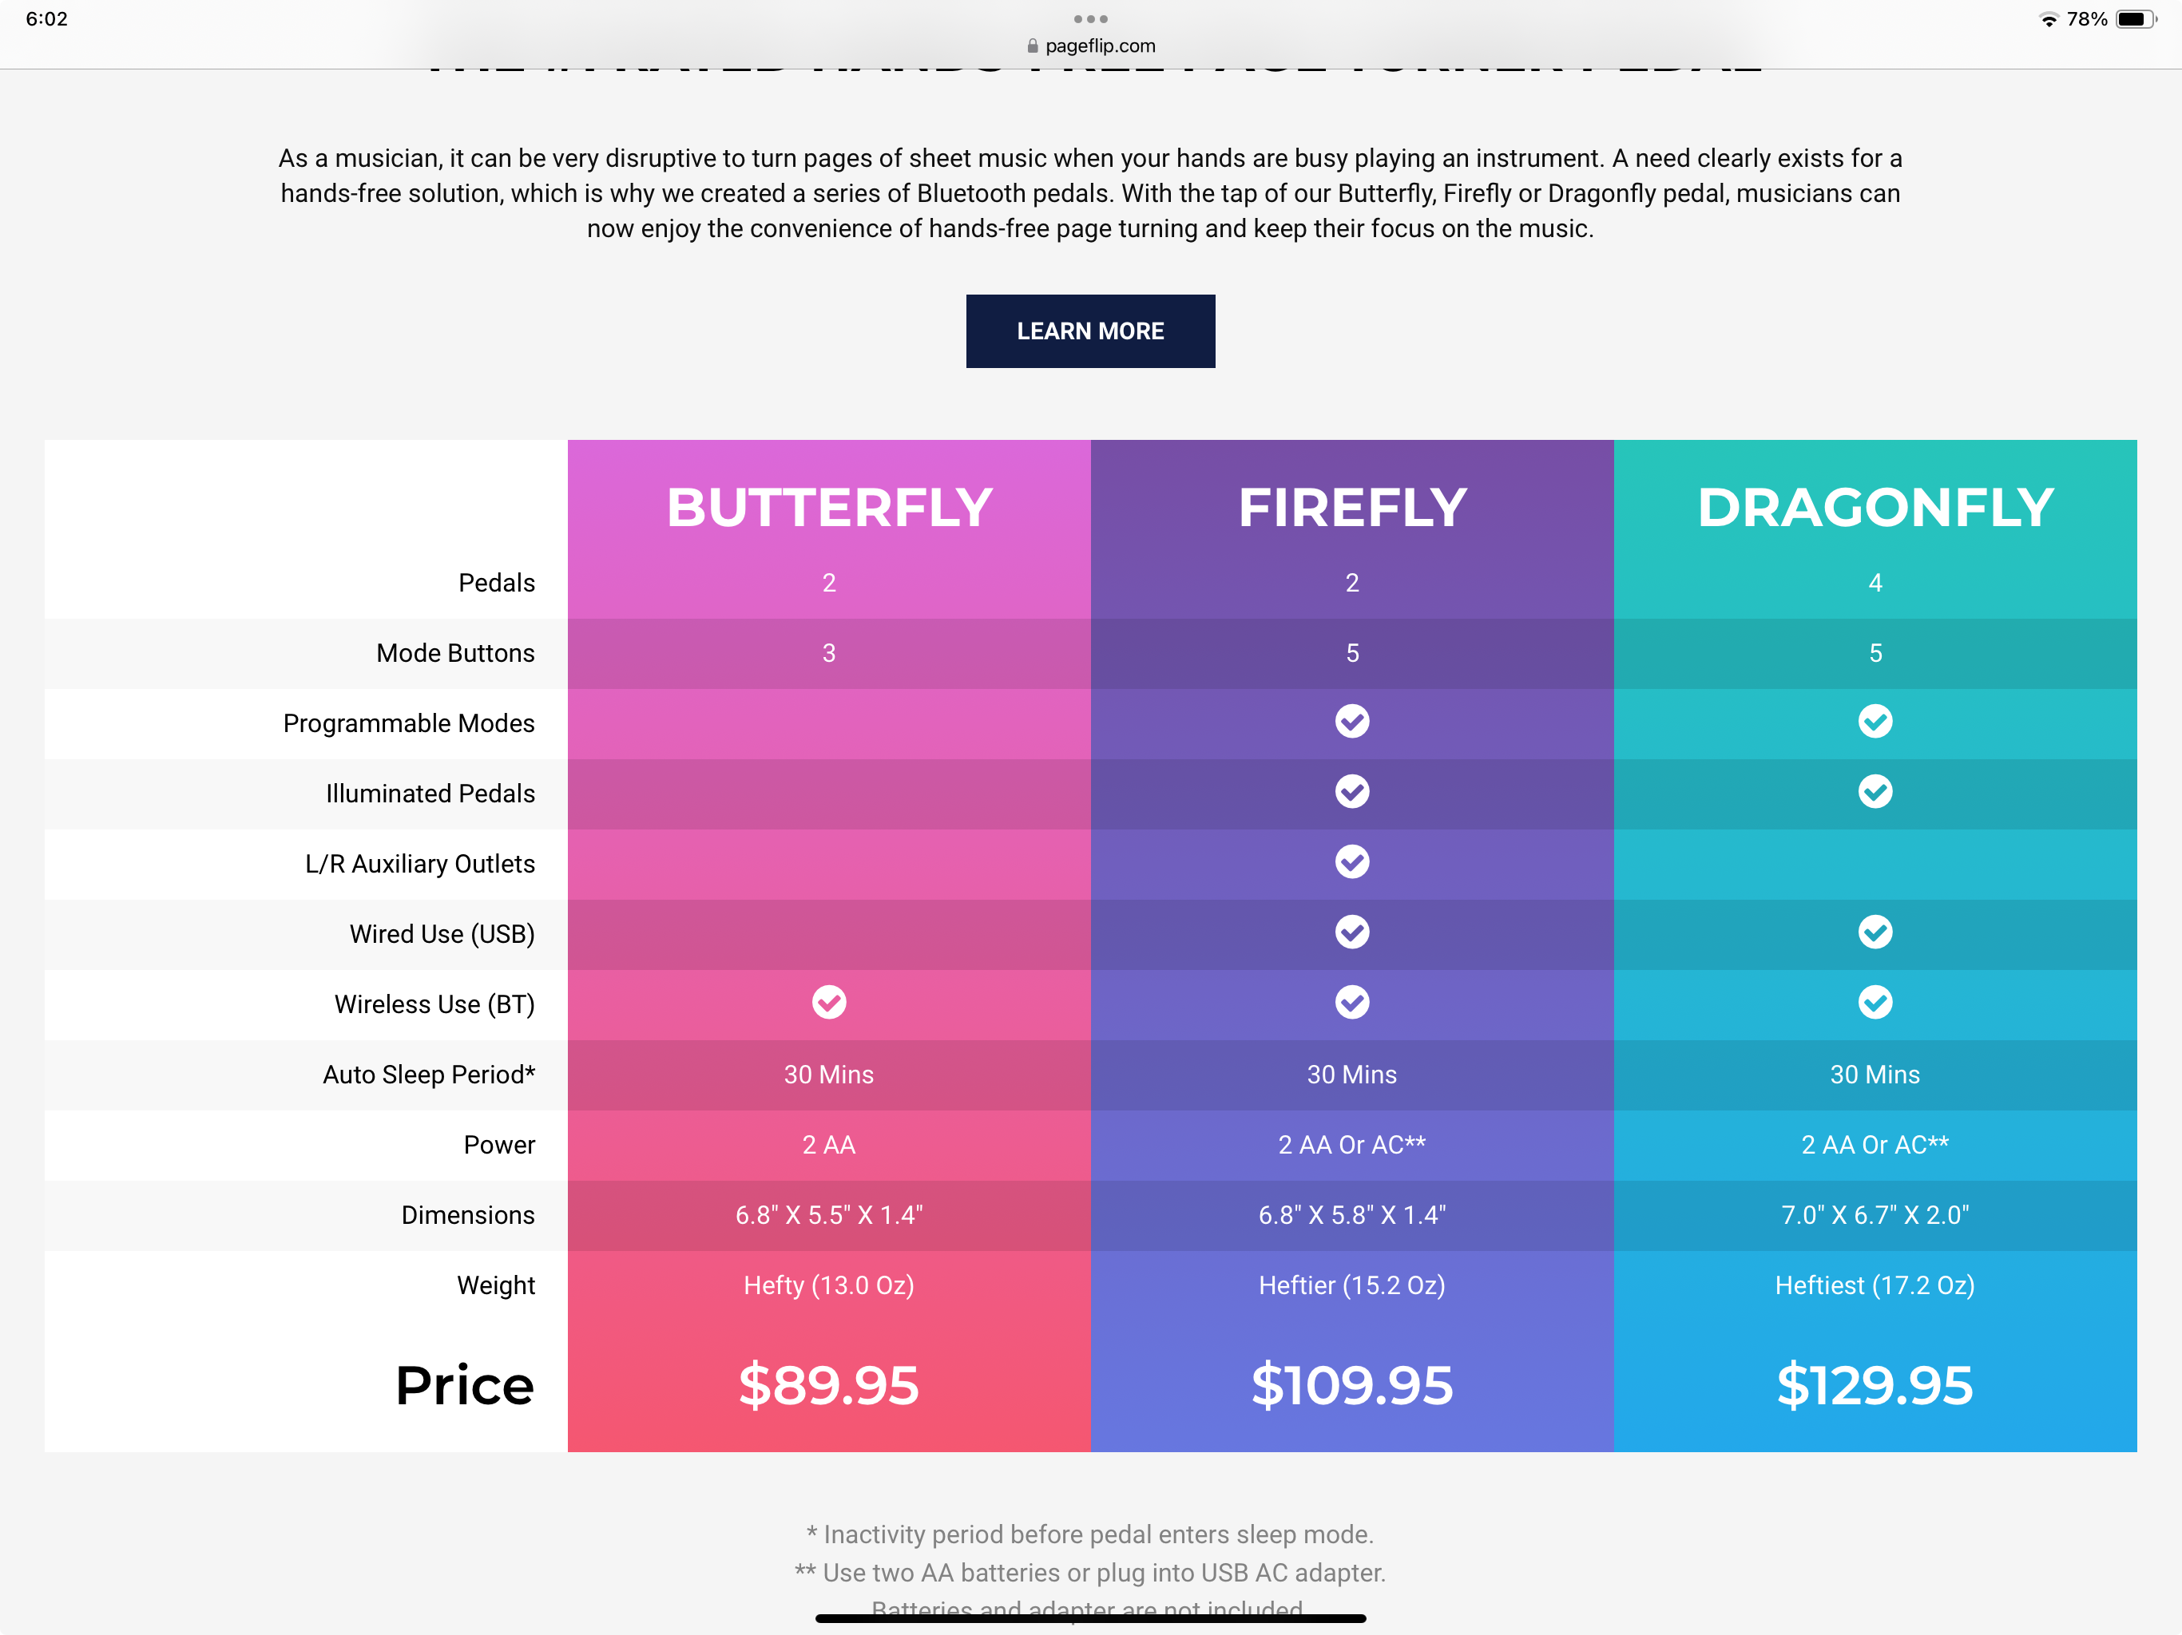Click the Dragonfly Wireless Use (BT) checkmark

click(1875, 1003)
